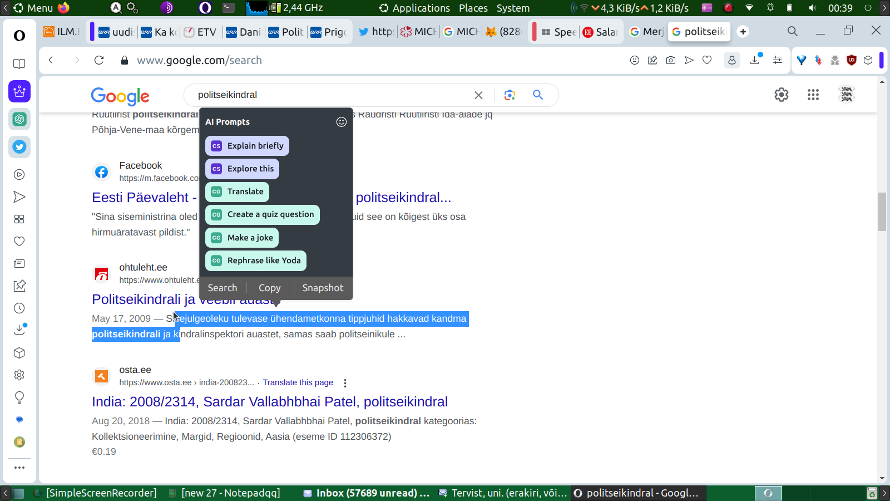The height and width of the screenshot is (501, 890).
Task: Open Twitter in the Opera sidebar
Action: [19, 147]
